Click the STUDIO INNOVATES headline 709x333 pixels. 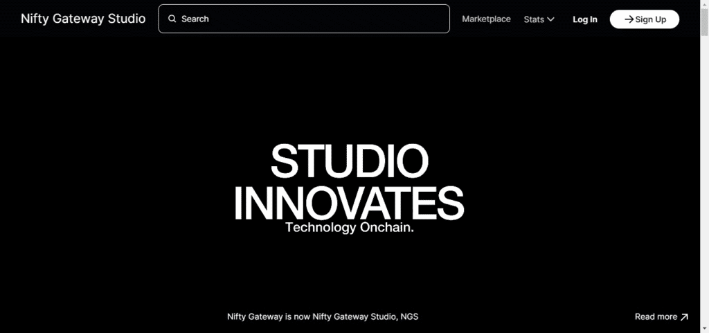(x=349, y=181)
